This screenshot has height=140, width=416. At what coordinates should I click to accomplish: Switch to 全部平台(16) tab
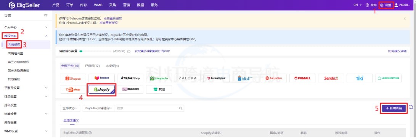tap(70, 66)
